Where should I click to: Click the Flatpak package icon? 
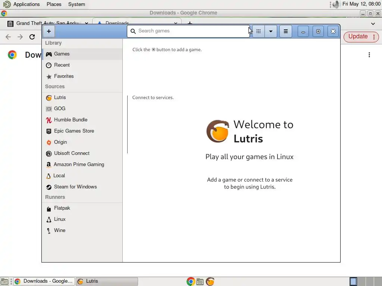(49, 209)
